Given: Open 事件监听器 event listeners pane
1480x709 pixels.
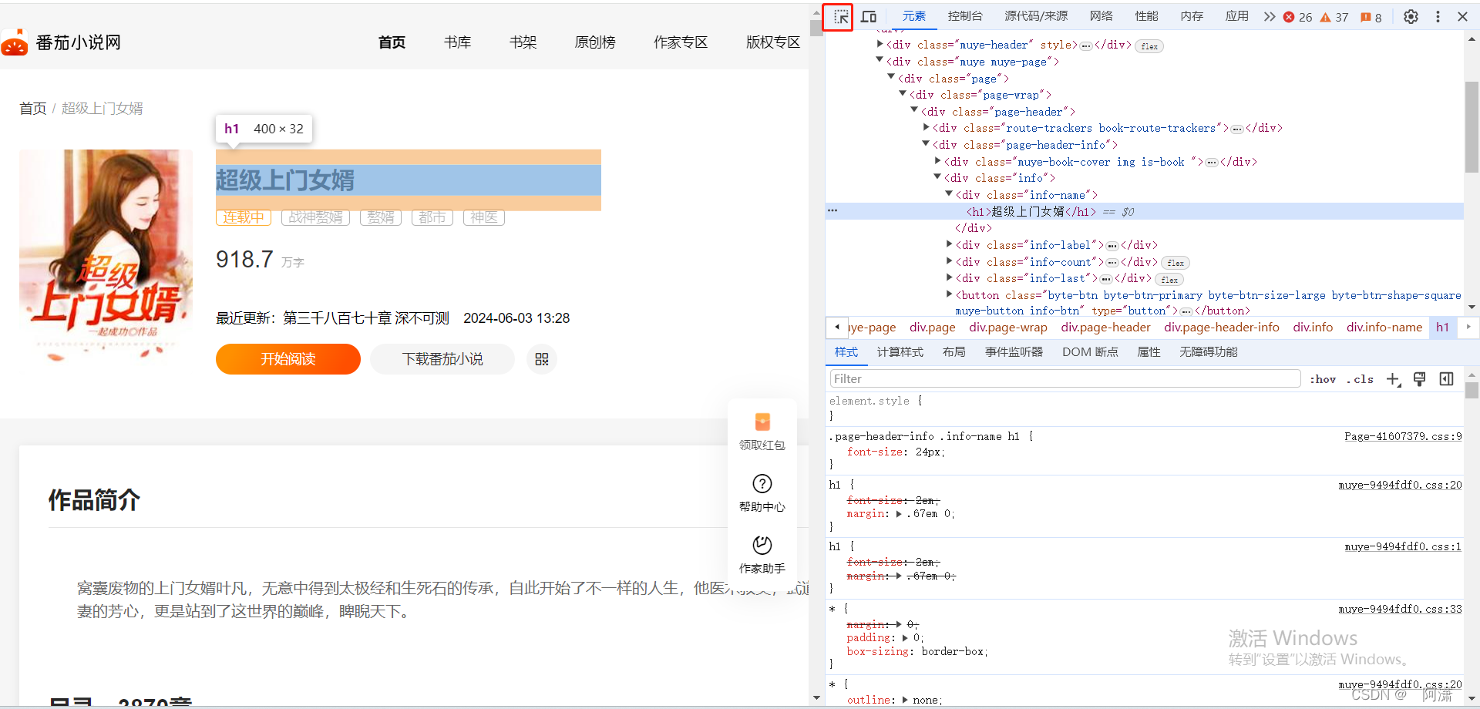Looking at the screenshot, I should [1014, 352].
